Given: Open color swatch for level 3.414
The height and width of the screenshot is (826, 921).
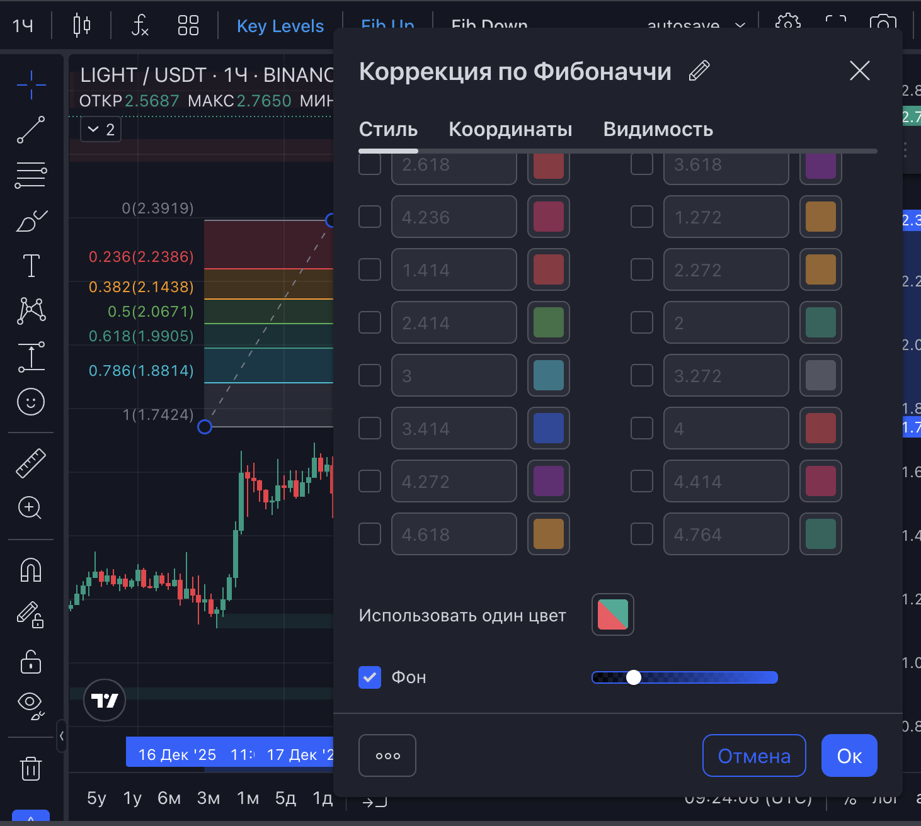Looking at the screenshot, I should click(x=549, y=428).
